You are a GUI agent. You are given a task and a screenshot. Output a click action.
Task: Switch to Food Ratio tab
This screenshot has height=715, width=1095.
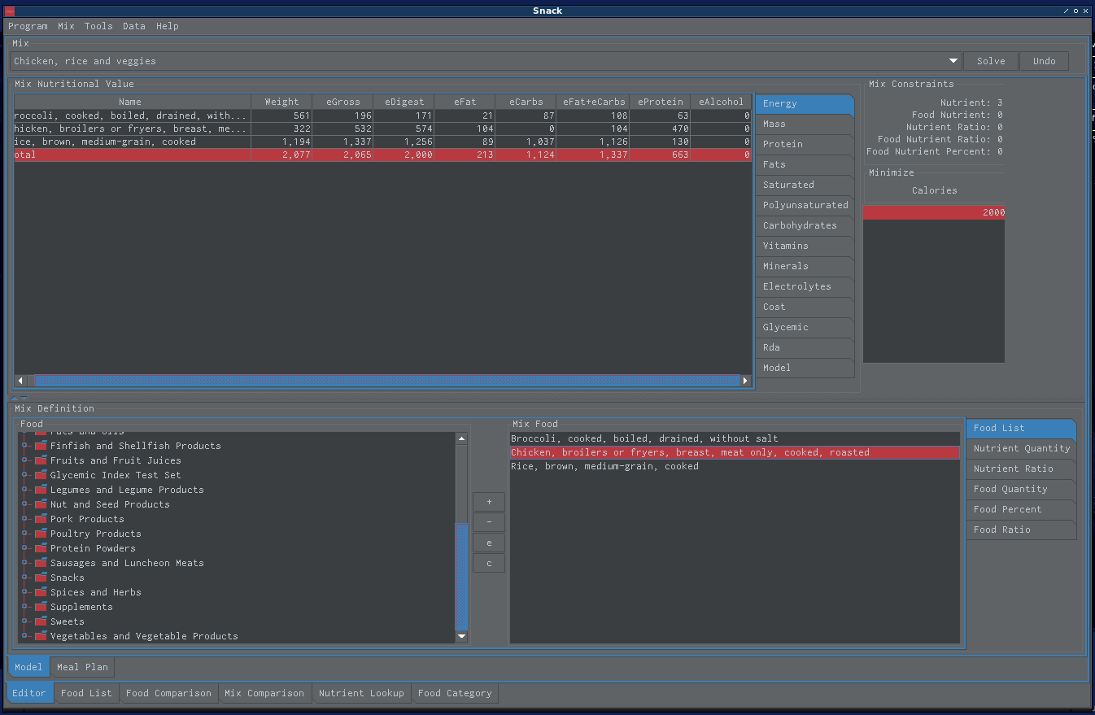[1021, 530]
